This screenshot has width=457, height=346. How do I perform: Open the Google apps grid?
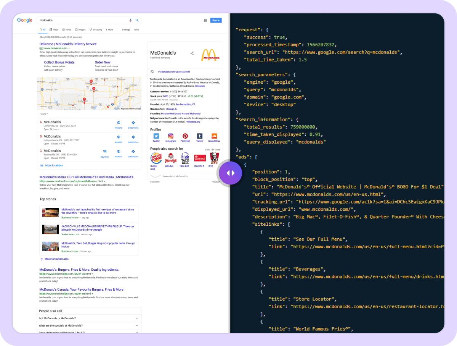pyautogui.click(x=205, y=20)
